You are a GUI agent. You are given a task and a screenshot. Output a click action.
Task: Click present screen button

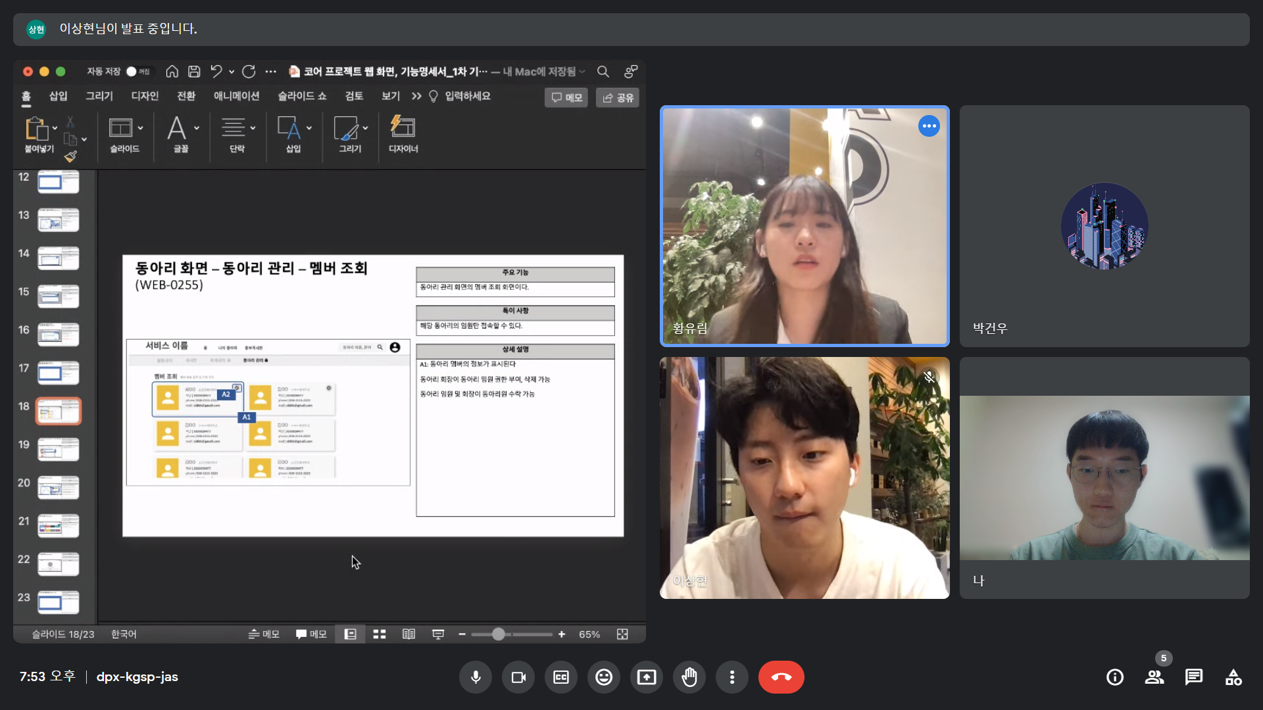coord(647,677)
